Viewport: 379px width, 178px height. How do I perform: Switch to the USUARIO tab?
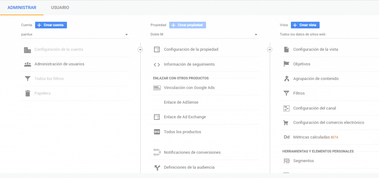tap(60, 7)
